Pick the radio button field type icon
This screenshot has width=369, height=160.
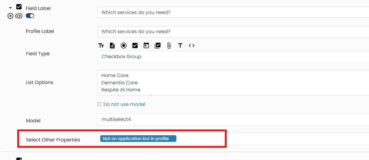tap(124, 46)
